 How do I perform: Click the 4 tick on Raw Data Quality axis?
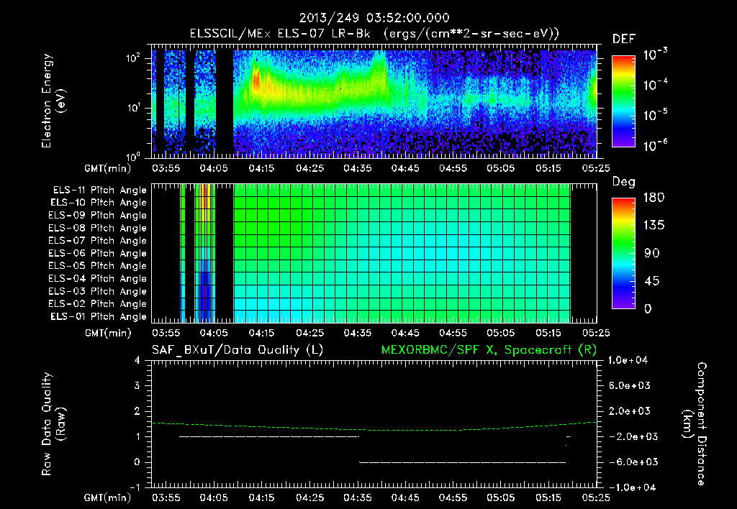(x=137, y=360)
